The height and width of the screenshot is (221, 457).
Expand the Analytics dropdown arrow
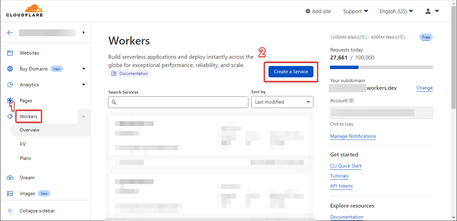84,85
